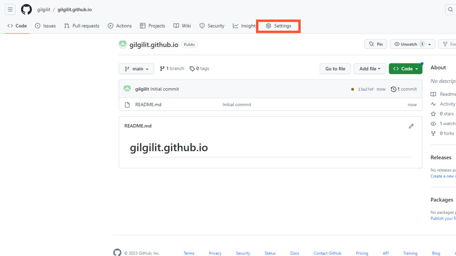View the 1 branch link
This screenshot has width=456, height=256.
click(x=172, y=68)
